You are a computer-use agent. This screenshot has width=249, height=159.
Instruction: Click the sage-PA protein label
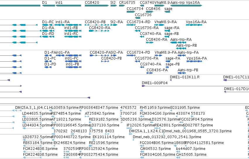(x=173, y=58)
